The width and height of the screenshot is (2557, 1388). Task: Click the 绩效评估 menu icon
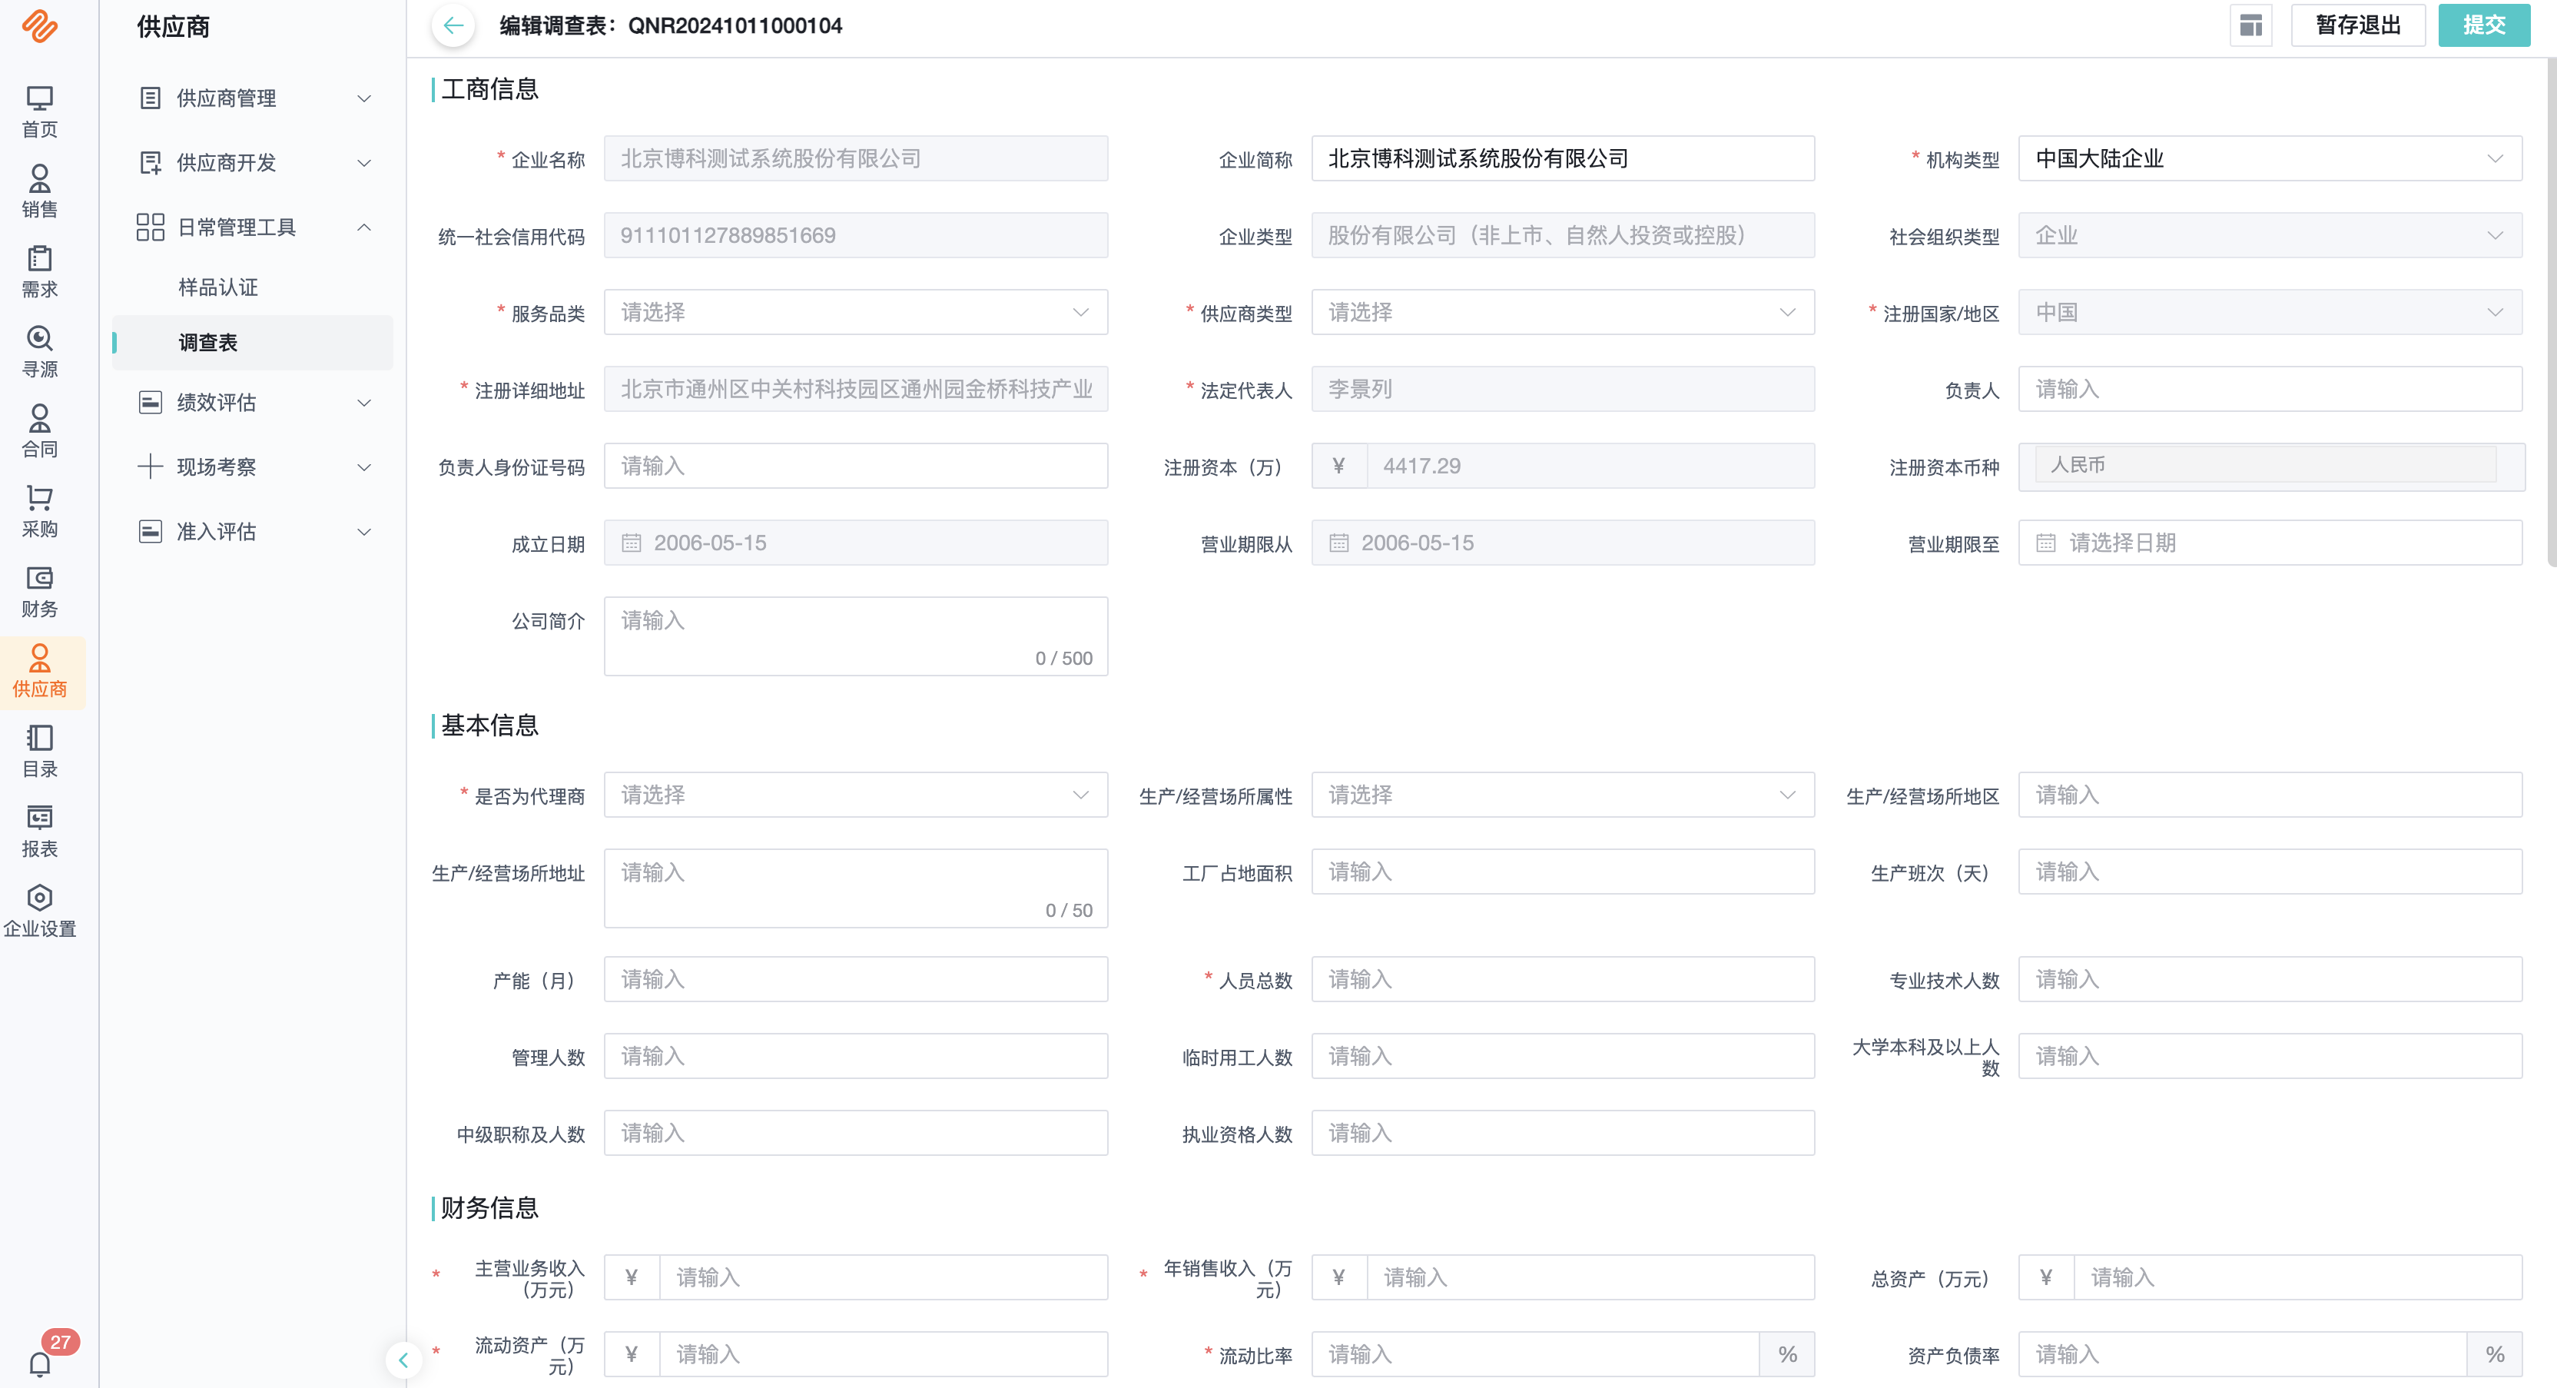pyautogui.click(x=150, y=402)
